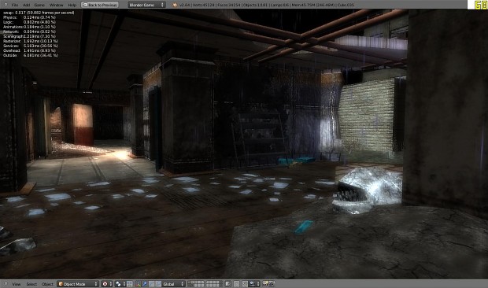Toggle snap during transform
Viewport: 488px width, 288px height.
pos(246,283)
